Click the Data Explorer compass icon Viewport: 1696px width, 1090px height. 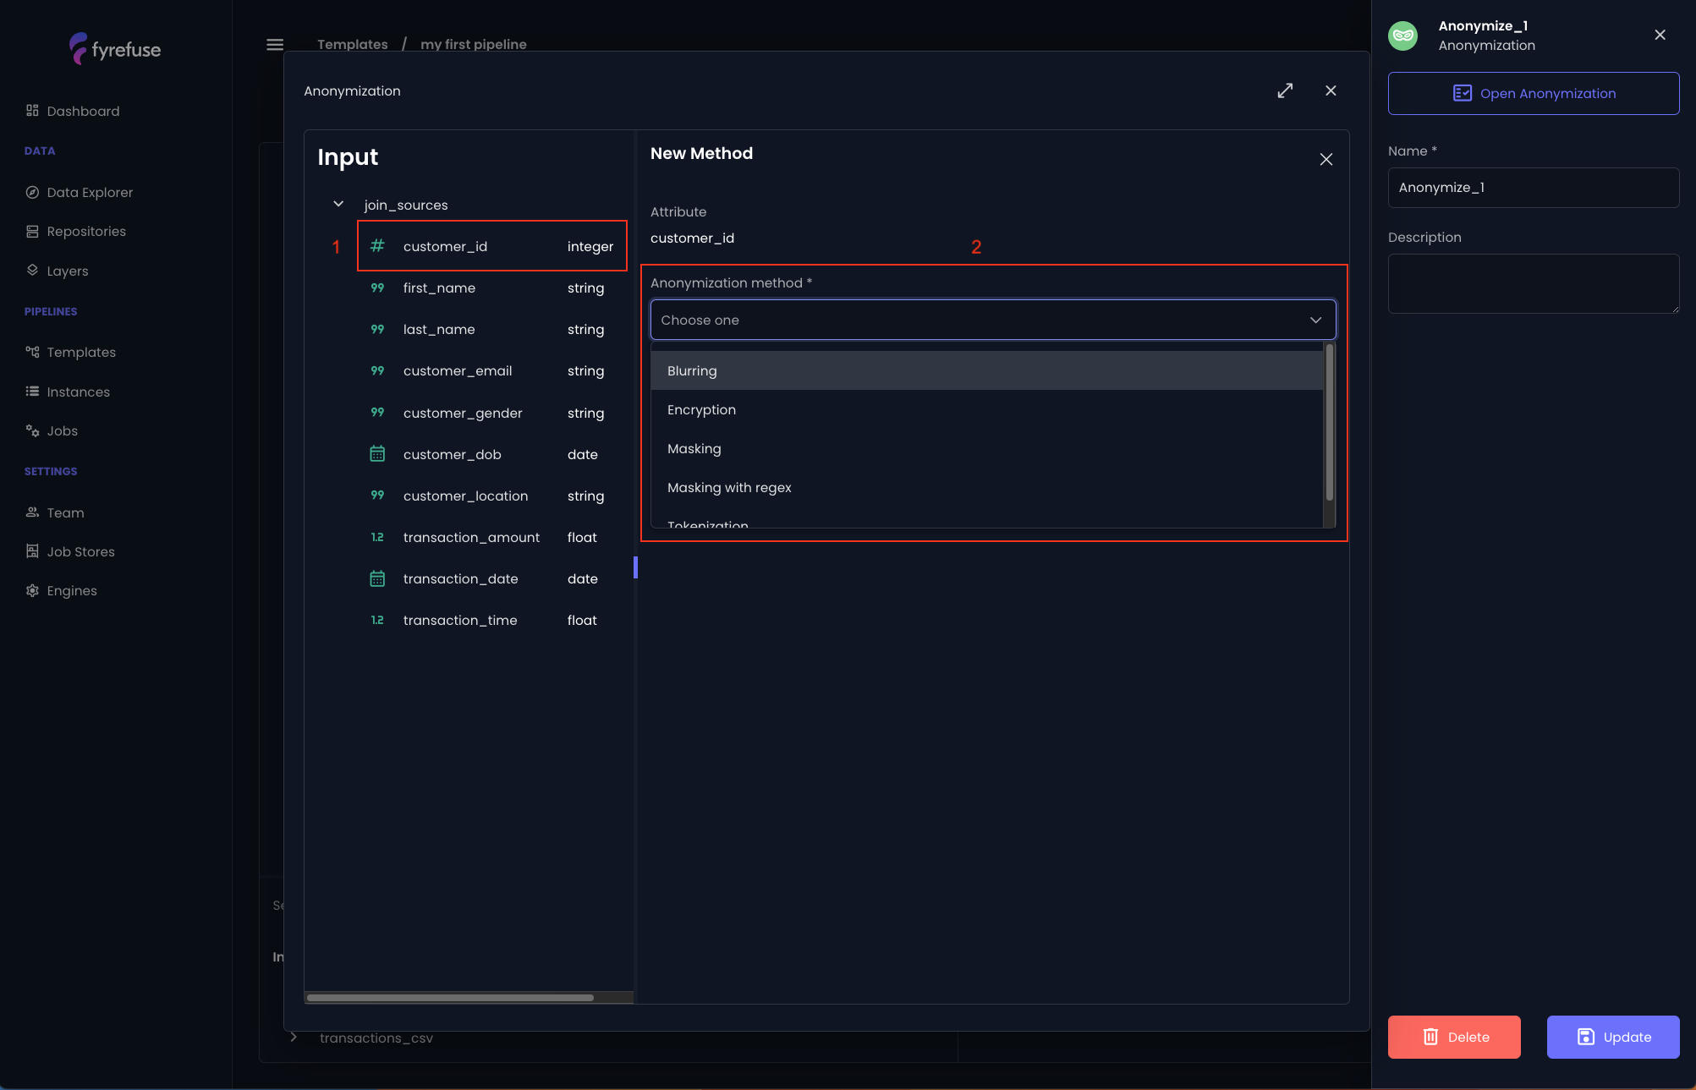coord(32,192)
